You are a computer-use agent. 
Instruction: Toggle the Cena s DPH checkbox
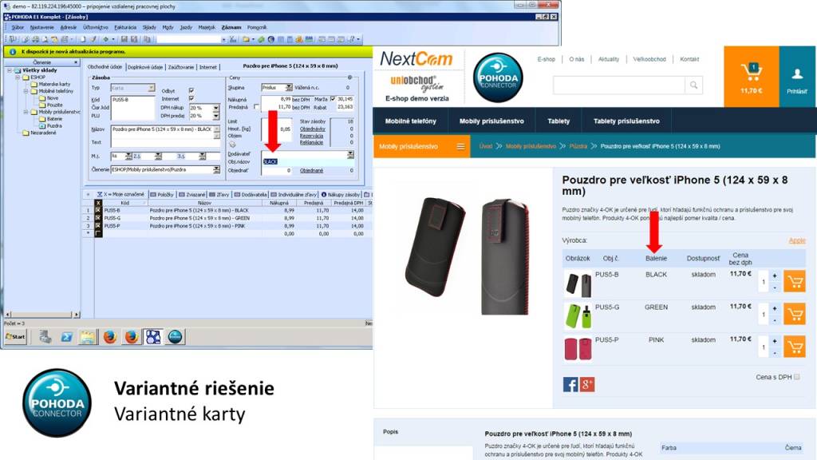pos(797,377)
